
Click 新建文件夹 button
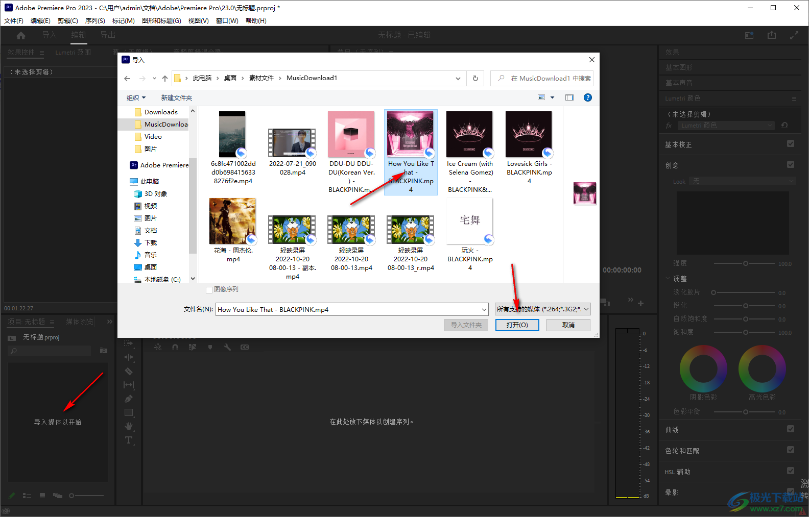(x=177, y=97)
